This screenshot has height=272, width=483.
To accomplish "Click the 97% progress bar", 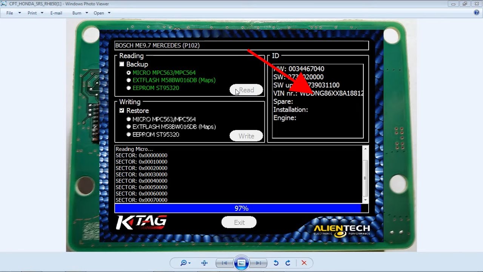I will click(x=241, y=209).
